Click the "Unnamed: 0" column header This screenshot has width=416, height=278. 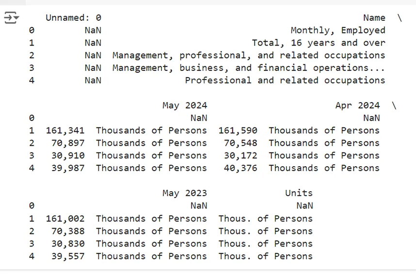(73, 18)
